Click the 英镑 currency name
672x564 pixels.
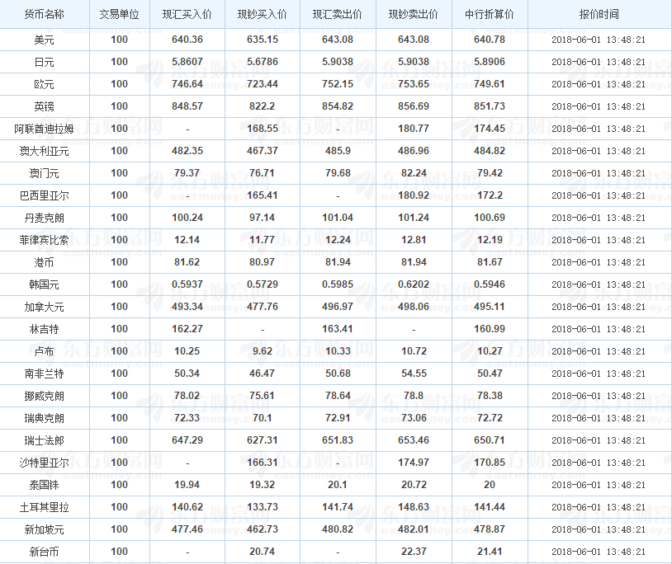click(x=44, y=106)
